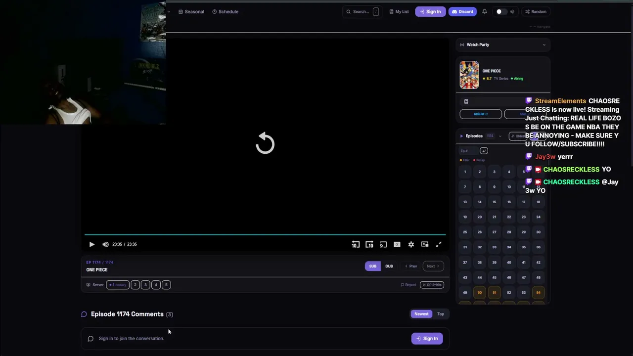Viewport: 633px width, 356px height.
Task: Select server 3
Action: (145, 285)
